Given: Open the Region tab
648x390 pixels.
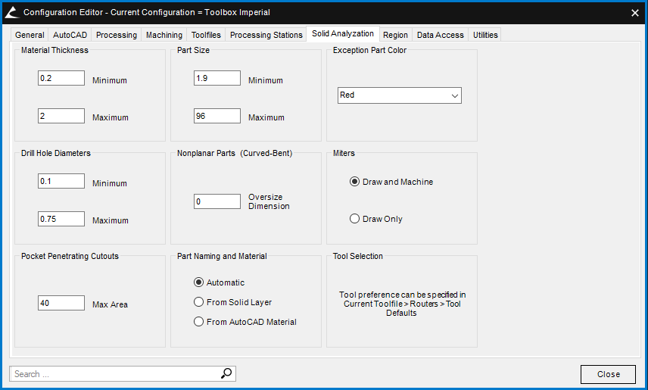Looking at the screenshot, I should click(x=395, y=35).
